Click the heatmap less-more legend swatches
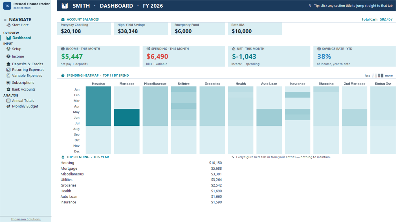The height and width of the screenshot is (222, 396). (378, 76)
